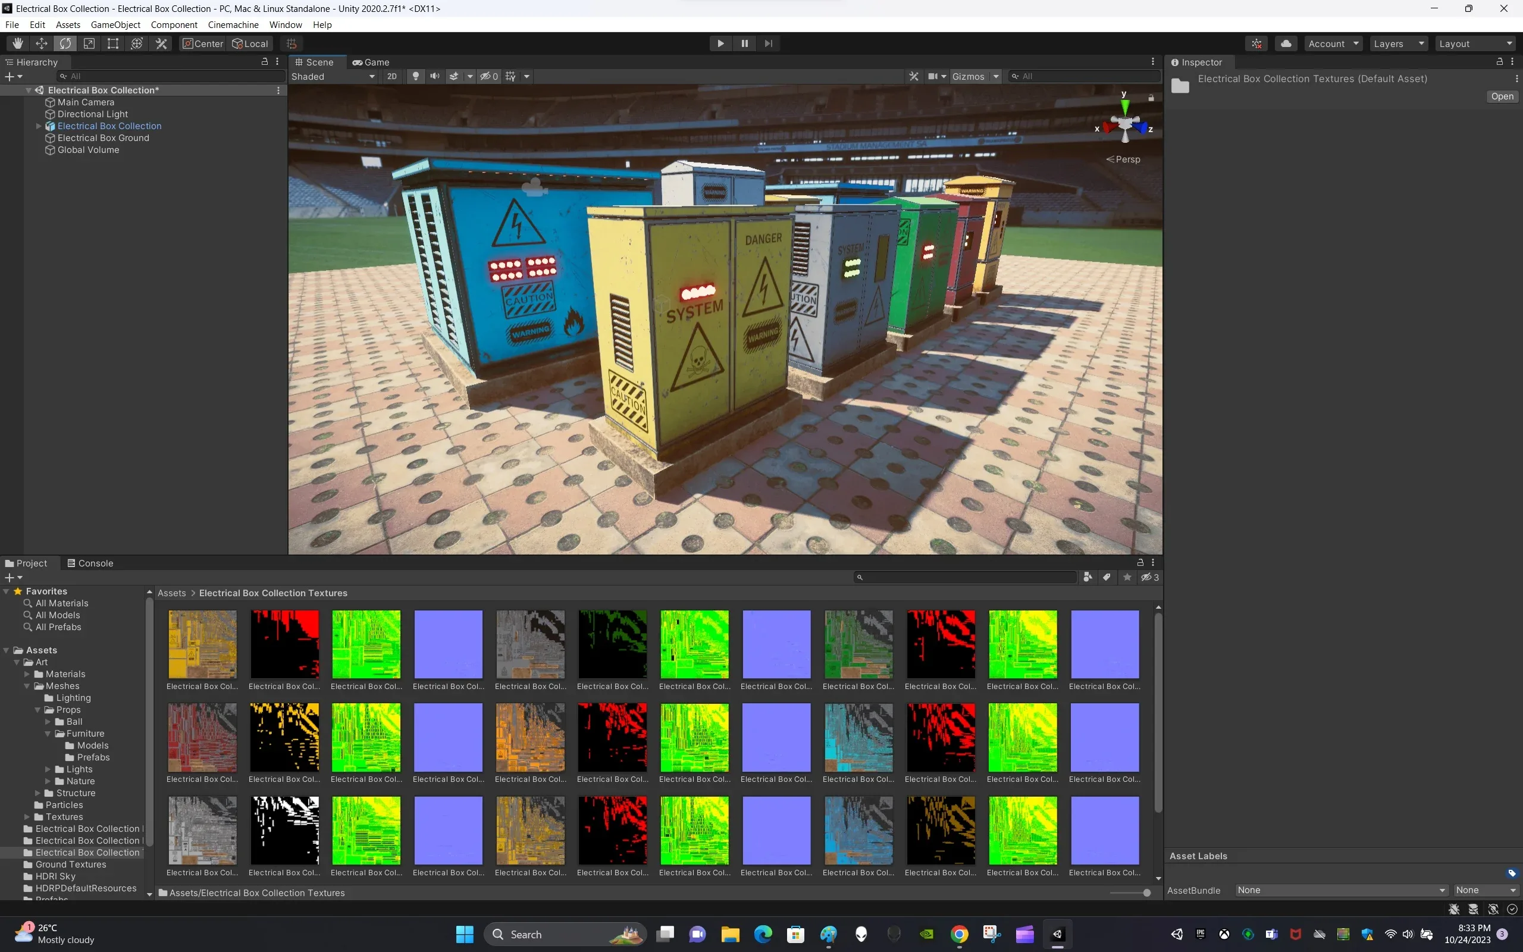Screen dimensions: 1523x952
Task: Click the Project search field
Action: (x=966, y=577)
